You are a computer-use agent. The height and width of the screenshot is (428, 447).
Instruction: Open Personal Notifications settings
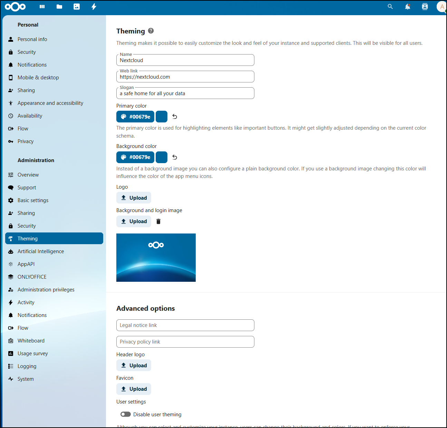(x=54, y=65)
